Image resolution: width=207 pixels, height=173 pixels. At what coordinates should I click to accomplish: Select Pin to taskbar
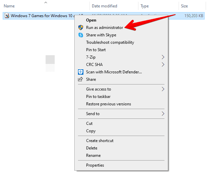[121, 97]
